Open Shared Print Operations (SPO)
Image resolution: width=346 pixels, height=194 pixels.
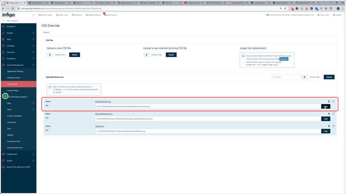(18, 167)
